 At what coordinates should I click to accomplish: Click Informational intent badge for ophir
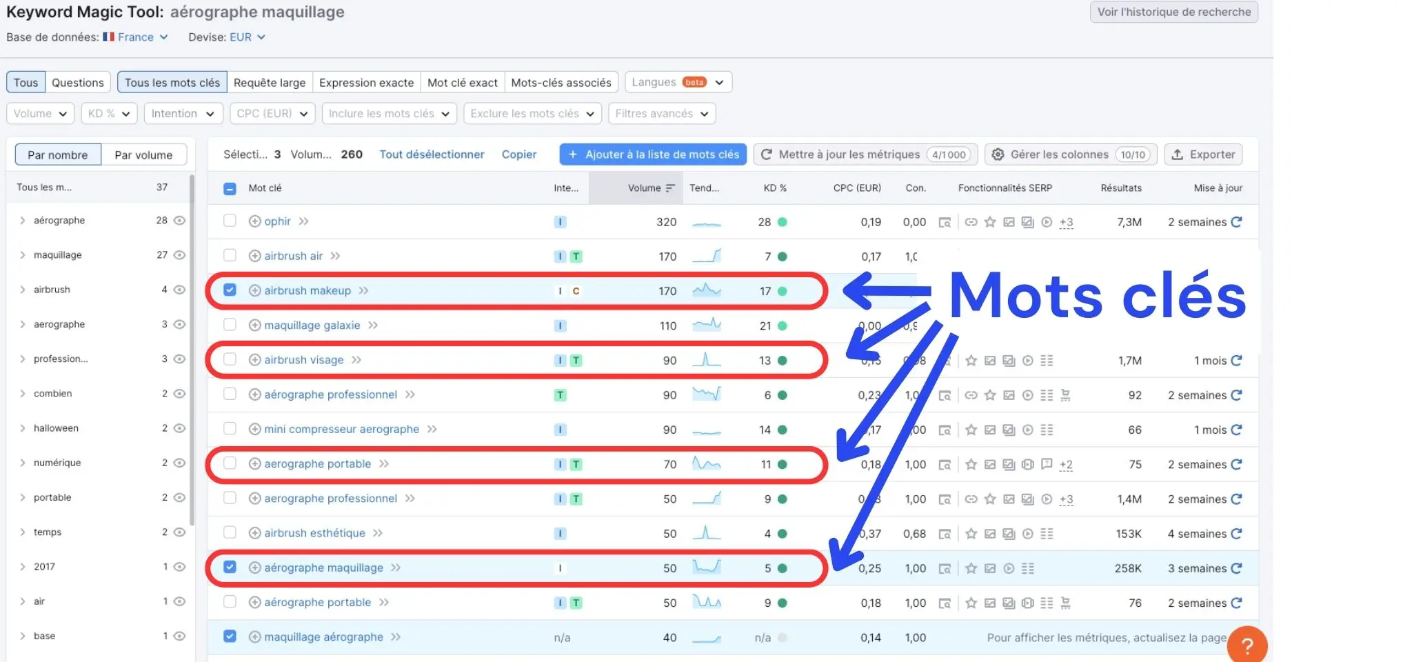pyautogui.click(x=561, y=222)
